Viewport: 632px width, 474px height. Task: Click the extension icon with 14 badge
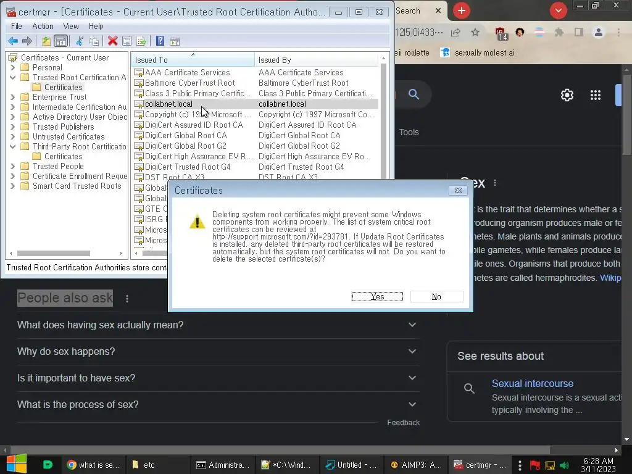(x=501, y=33)
